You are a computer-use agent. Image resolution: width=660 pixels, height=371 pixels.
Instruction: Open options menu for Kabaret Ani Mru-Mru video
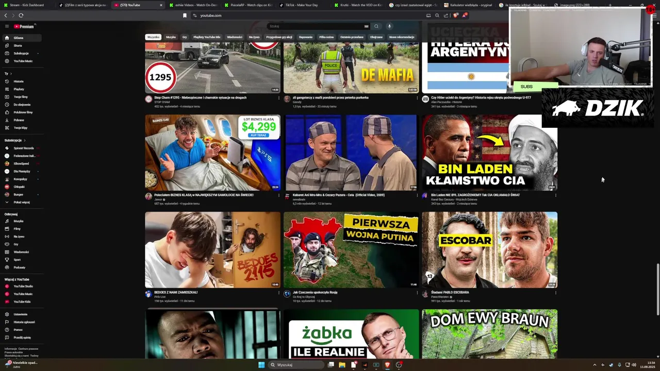coord(417,195)
